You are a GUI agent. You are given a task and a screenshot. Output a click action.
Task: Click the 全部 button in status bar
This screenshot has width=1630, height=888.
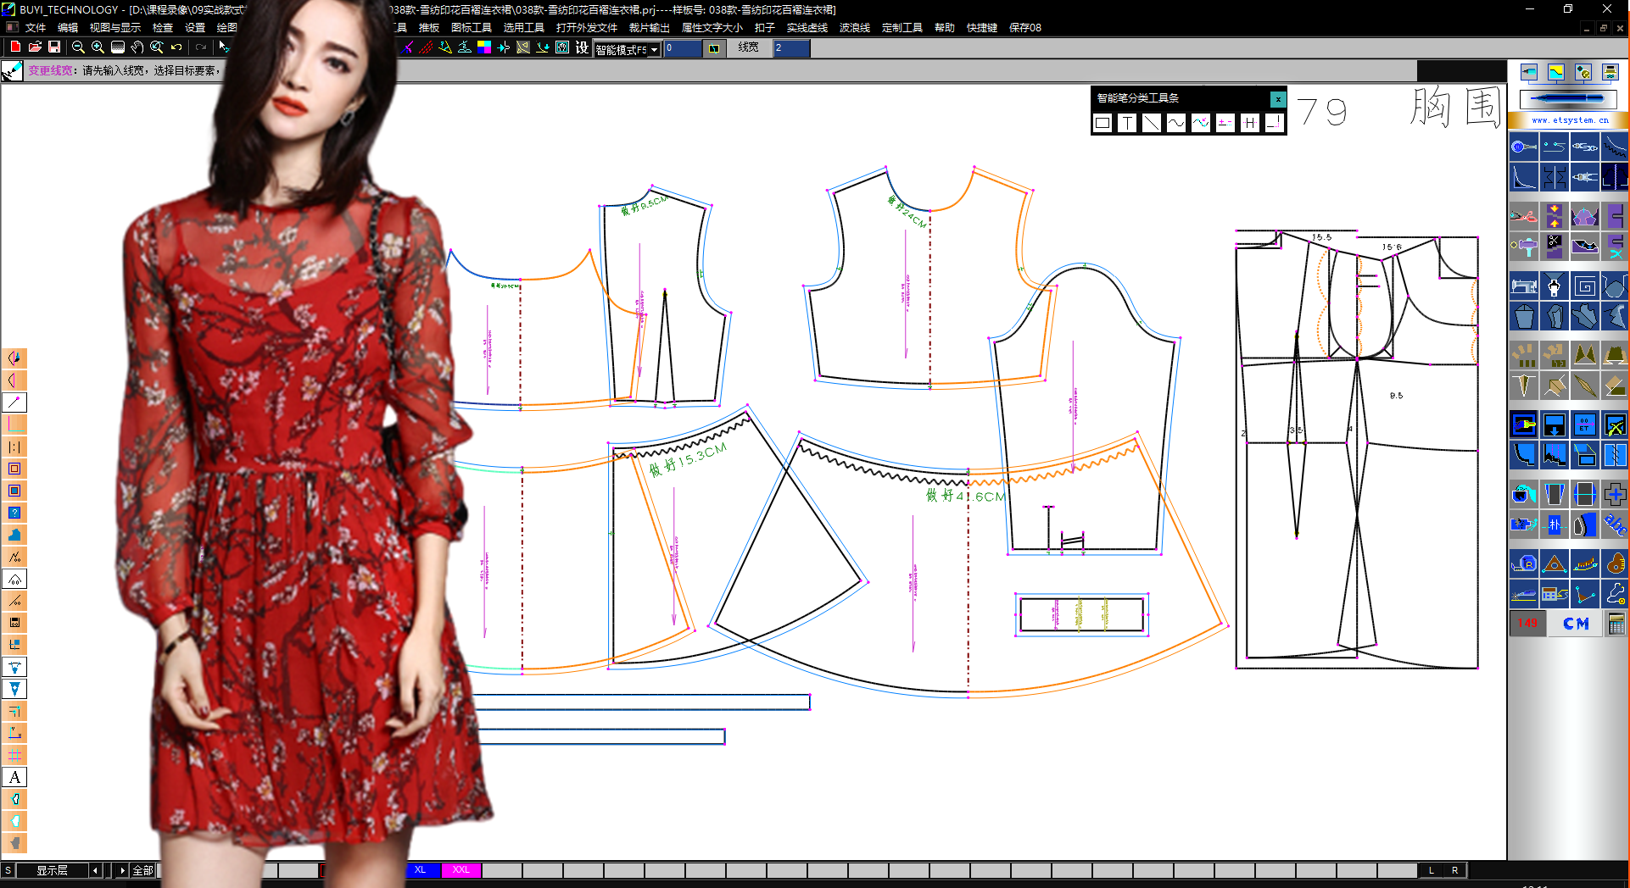pyautogui.click(x=142, y=870)
